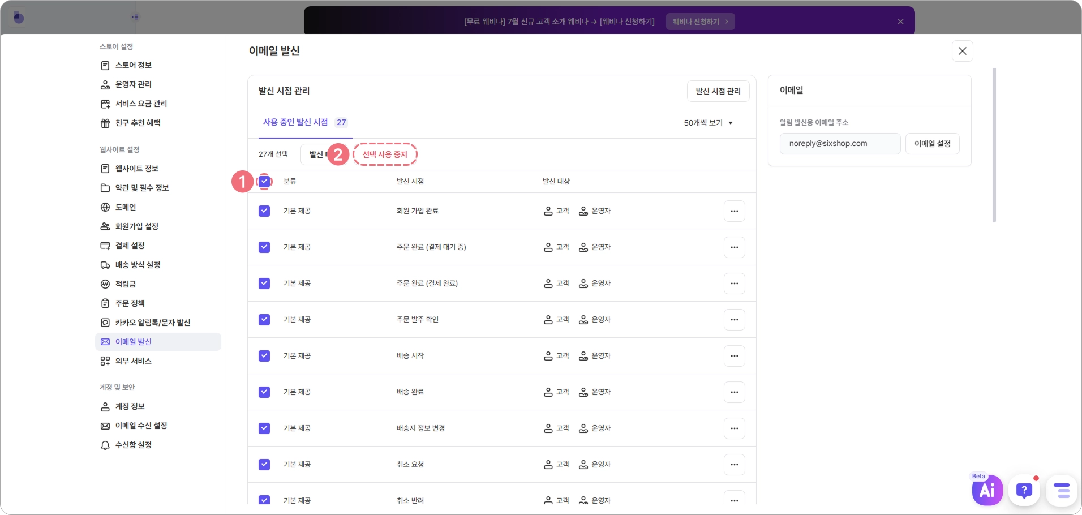The width and height of the screenshot is (1082, 515).
Task: Click the app logo in top-left
Action: click(x=19, y=18)
